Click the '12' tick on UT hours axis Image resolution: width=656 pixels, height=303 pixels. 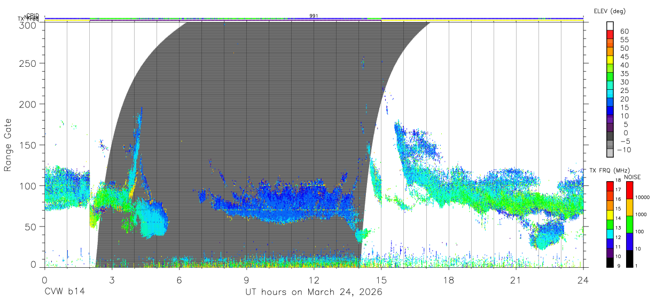tap(314, 279)
